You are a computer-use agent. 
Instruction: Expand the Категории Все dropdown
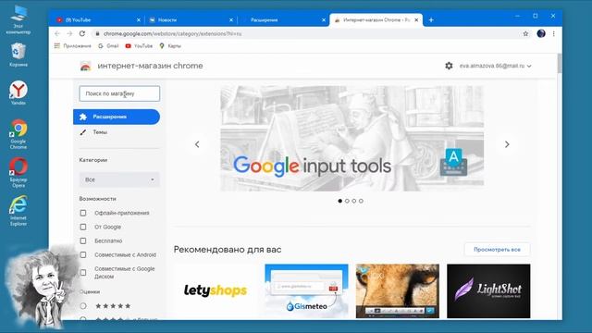click(x=119, y=179)
